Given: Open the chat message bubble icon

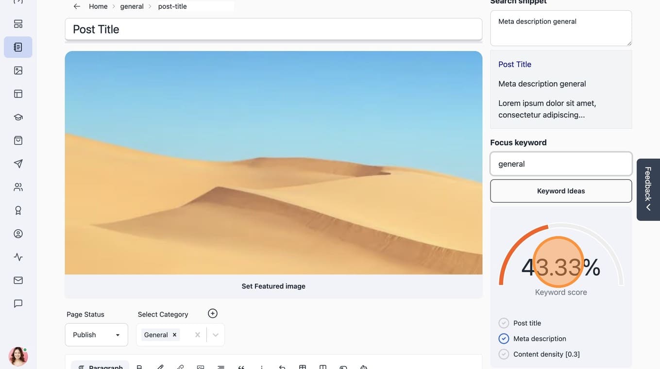Looking at the screenshot, I should click(18, 303).
